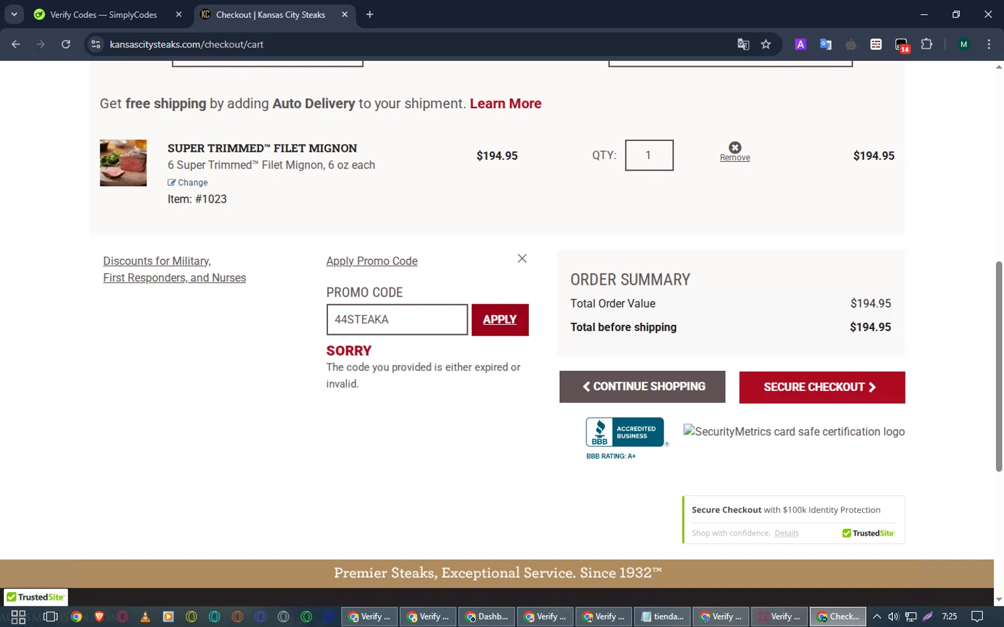Screen dimensions: 1004x627
Task: Launch Brave browser from the taskbar
Action: [99, 616]
